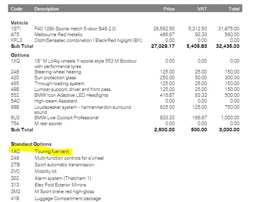Click F40 128ti Sports Hatch description
Screen dimensions: 253x202
click(x=75, y=29)
